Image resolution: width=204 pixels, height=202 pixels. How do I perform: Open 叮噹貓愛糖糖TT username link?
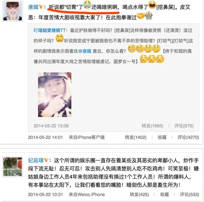(x=50, y=30)
